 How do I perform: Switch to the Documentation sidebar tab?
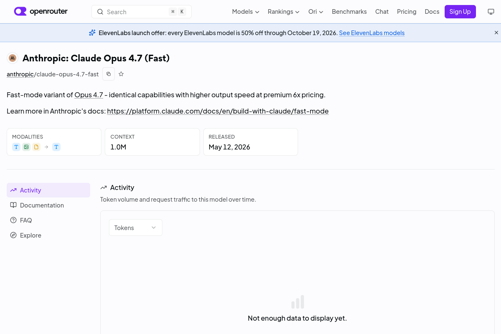[x=48, y=205]
